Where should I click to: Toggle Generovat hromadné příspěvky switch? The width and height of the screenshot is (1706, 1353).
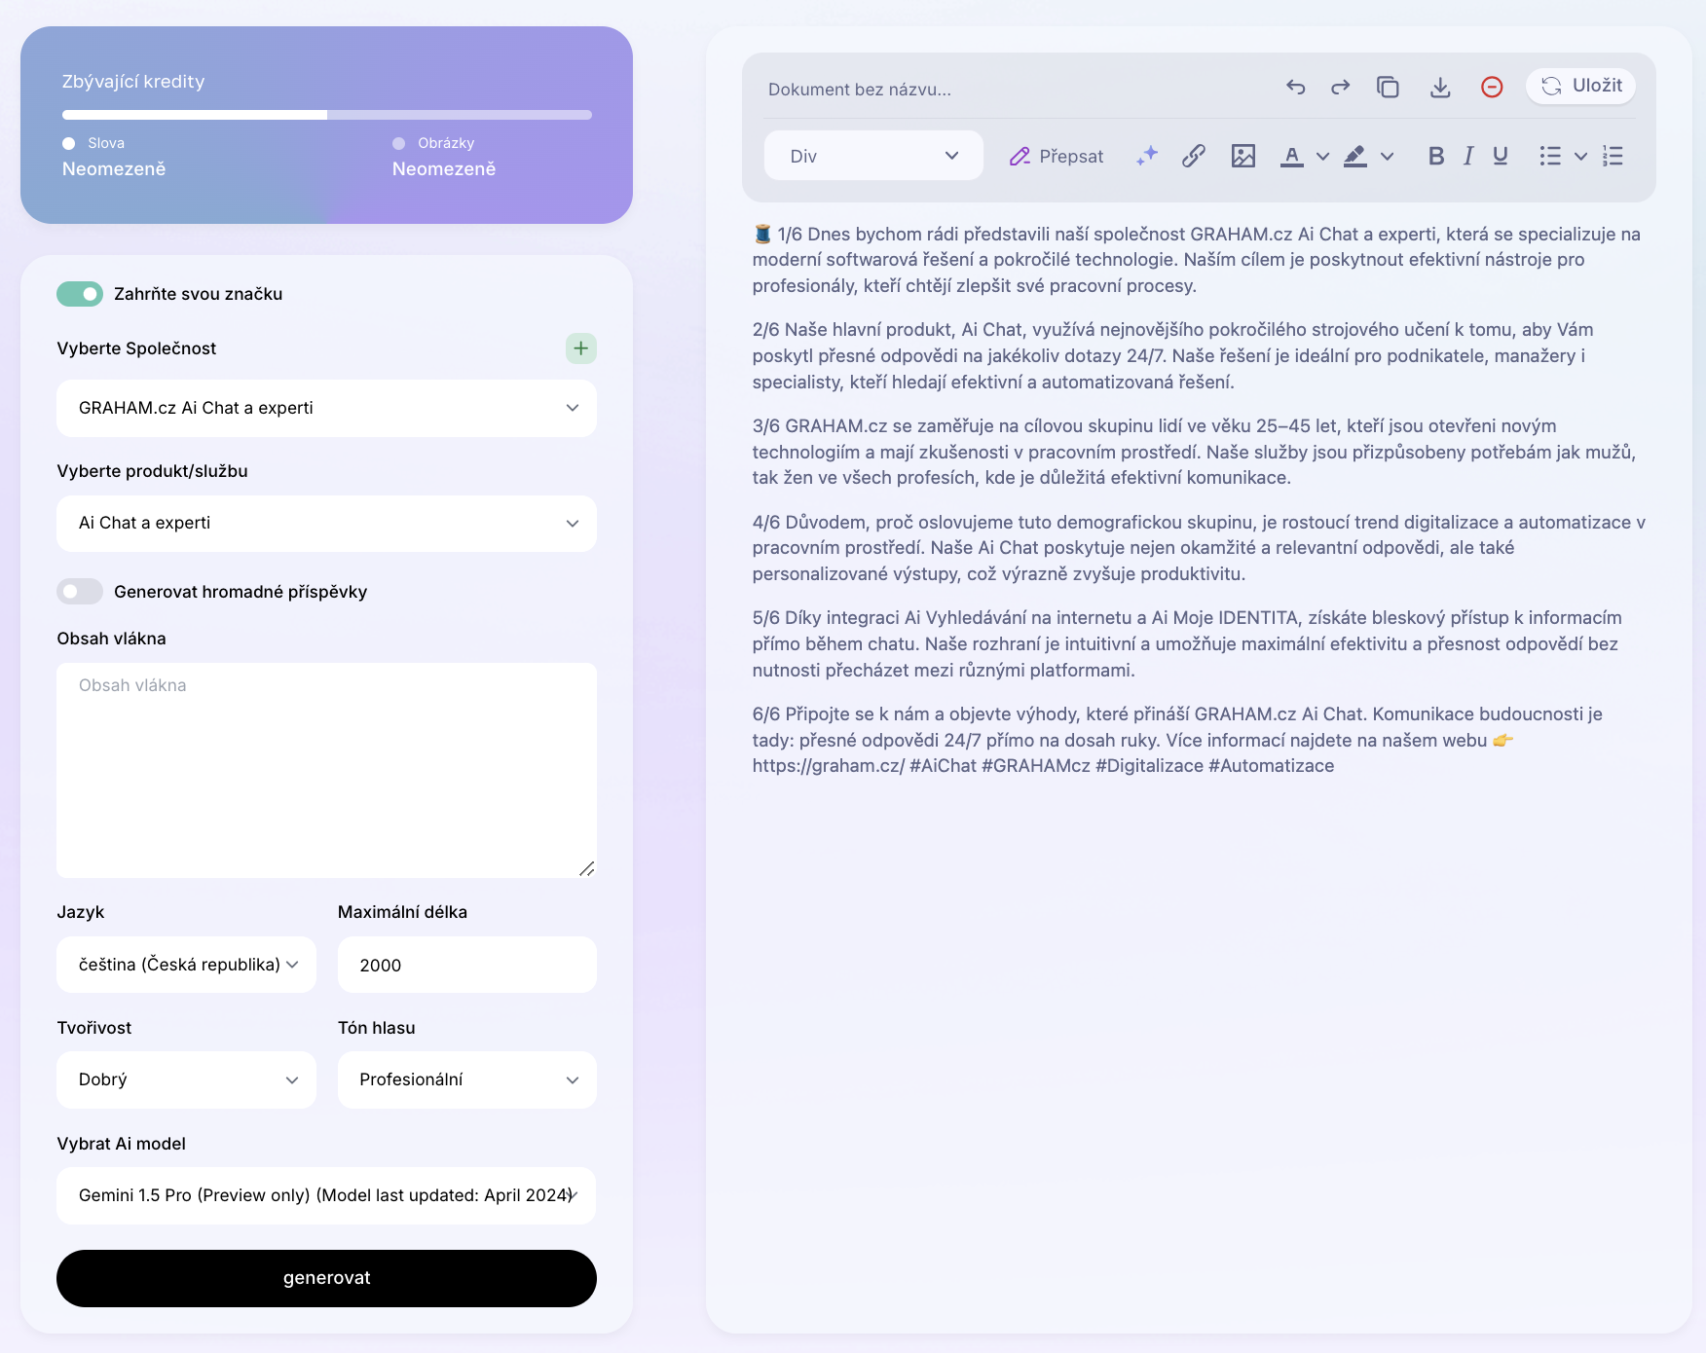pos(80,591)
